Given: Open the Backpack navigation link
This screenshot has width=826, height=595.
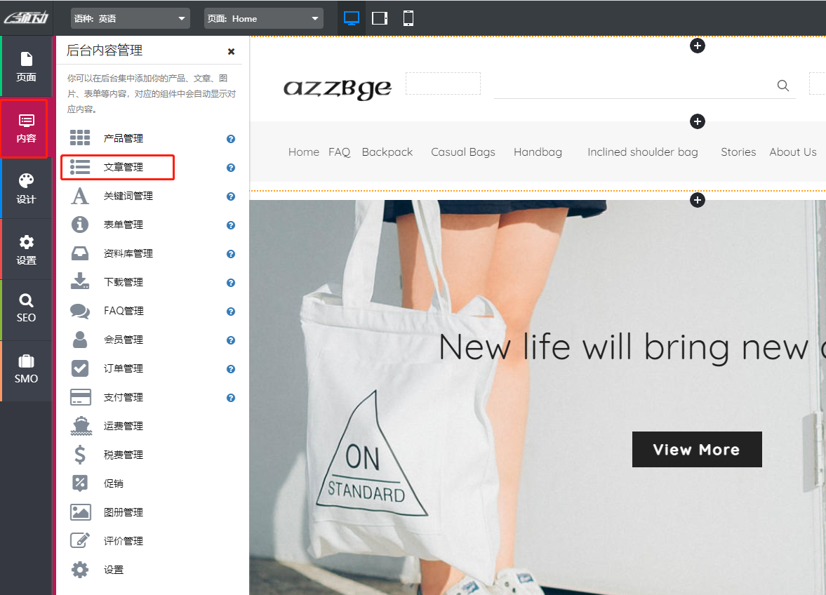Looking at the screenshot, I should tap(387, 152).
